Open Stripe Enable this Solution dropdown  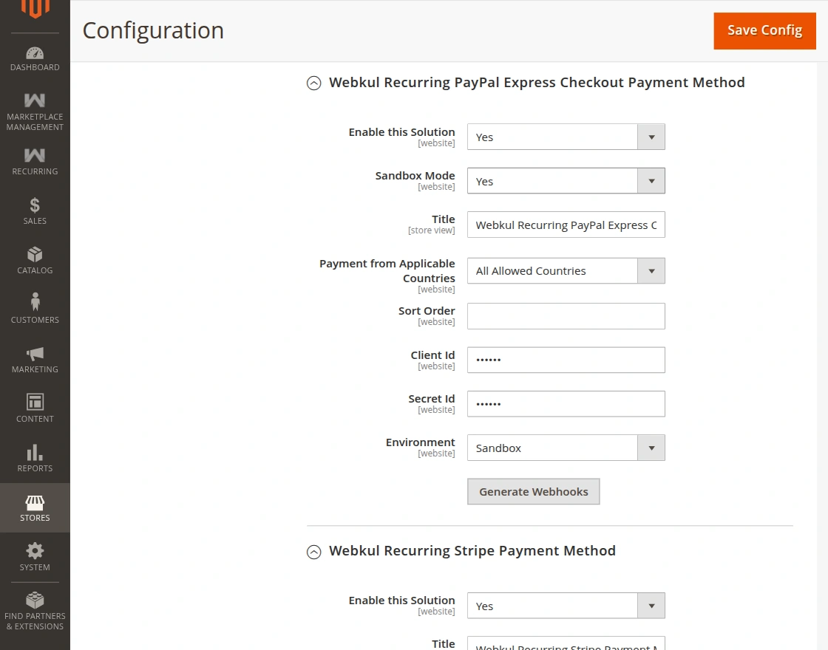[x=566, y=606]
